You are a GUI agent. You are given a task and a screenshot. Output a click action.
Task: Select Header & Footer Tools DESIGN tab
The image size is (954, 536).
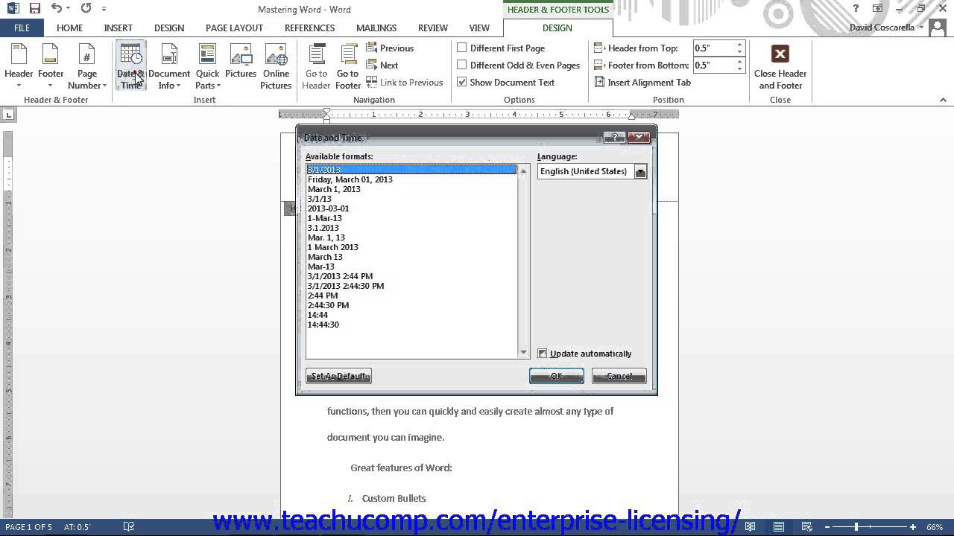click(557, 28)
